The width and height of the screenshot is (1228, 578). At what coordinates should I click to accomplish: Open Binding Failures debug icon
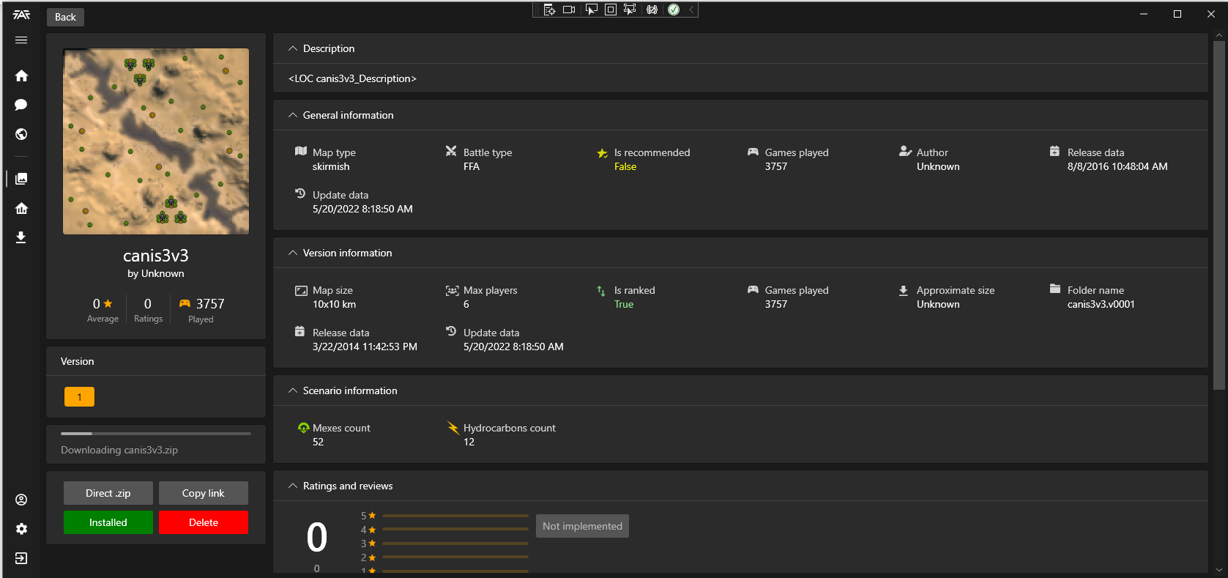click(652, 10)
